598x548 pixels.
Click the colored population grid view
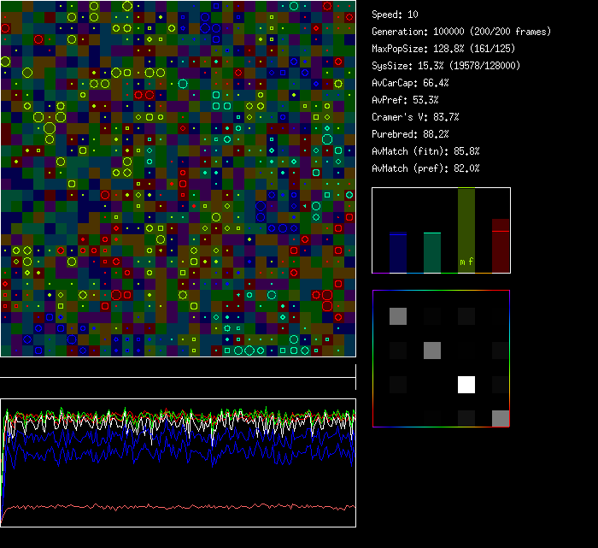(178, 179)
